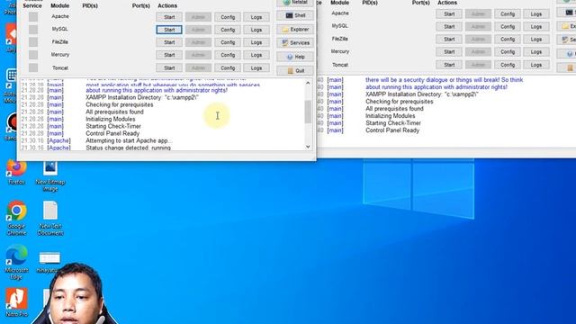View Apache Logs in the left XAMPP window
This screenshot has height=324, width=576.
[x=256, y=17]
